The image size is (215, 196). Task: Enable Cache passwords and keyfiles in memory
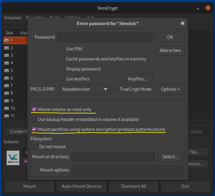tap(62, 59)
